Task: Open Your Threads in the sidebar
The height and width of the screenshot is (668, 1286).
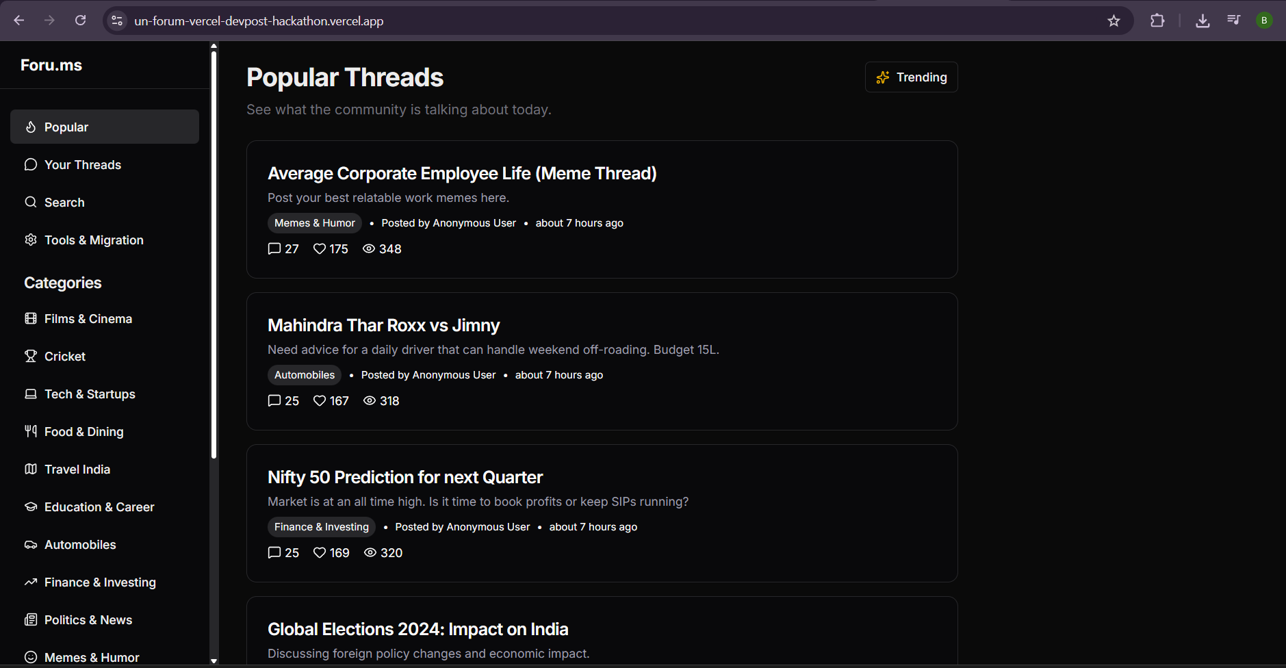Action: 105,164
